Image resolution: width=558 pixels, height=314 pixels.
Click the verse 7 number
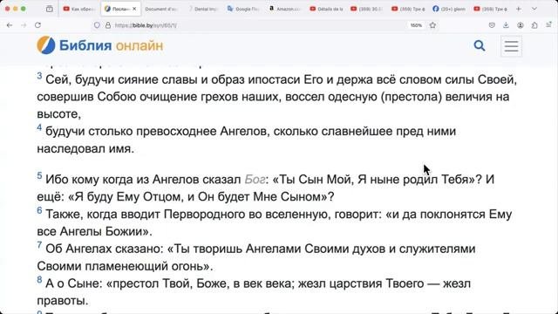39,245
